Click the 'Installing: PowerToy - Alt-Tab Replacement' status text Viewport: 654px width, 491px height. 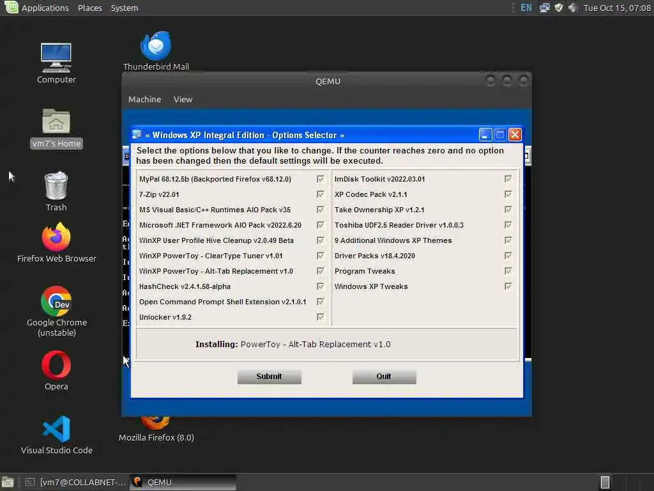point(293,345)
